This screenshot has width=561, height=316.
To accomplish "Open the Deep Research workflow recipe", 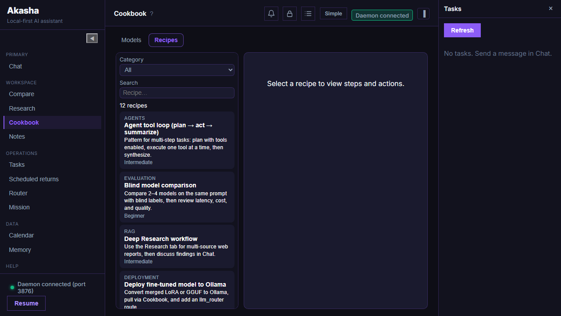I will 177,247.
